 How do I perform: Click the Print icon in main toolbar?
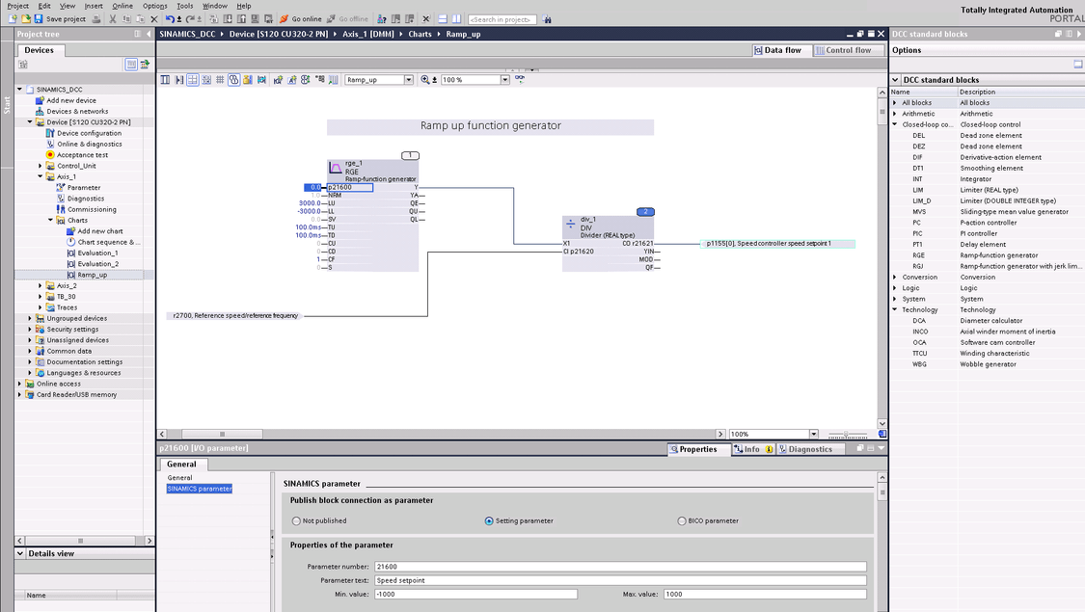pyautogui.click(x=96, y=19)
